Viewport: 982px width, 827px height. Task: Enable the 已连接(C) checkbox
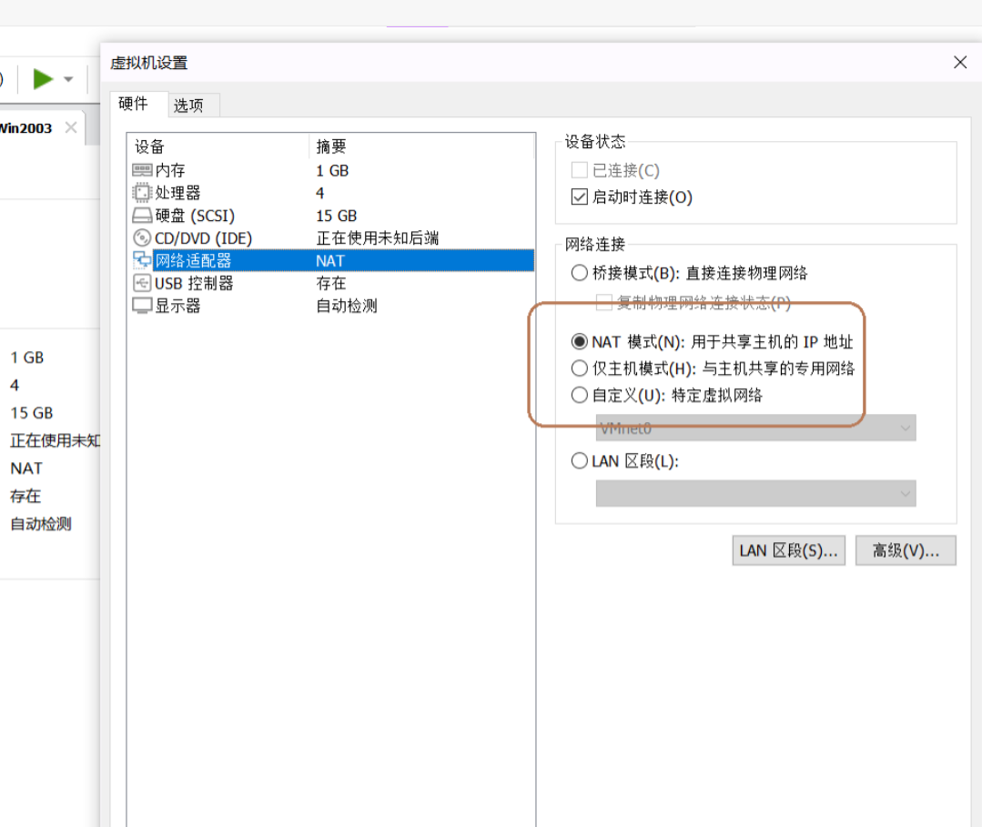pos(580,170)
